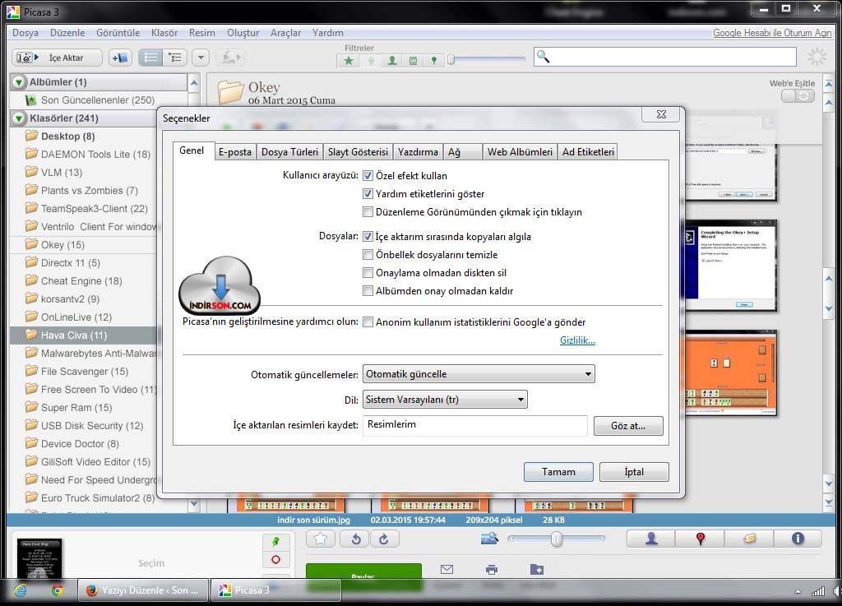Switch to the E-posta tab
This screenshot has width=842, height=606.
235,152
